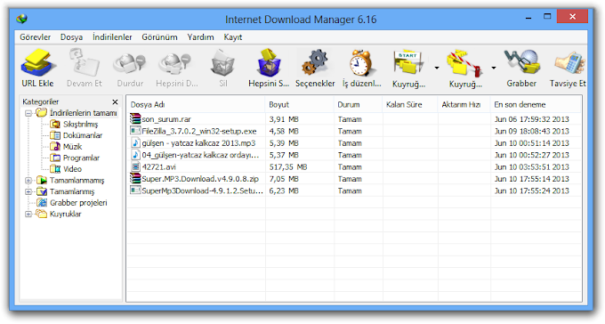Click the video icon of 42721.avi
The height and width of the screenshot is (324, 605).
pyautogui.click(x=135, y=166)
